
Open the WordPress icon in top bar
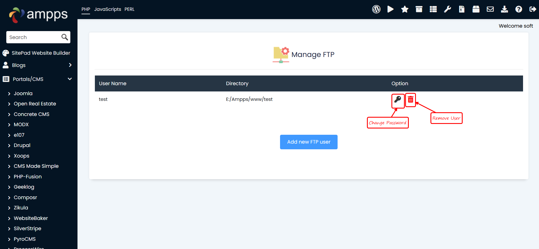coord(376,9)
